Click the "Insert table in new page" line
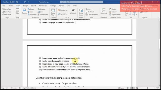This screenshot has height=90, width=161. 66,64
